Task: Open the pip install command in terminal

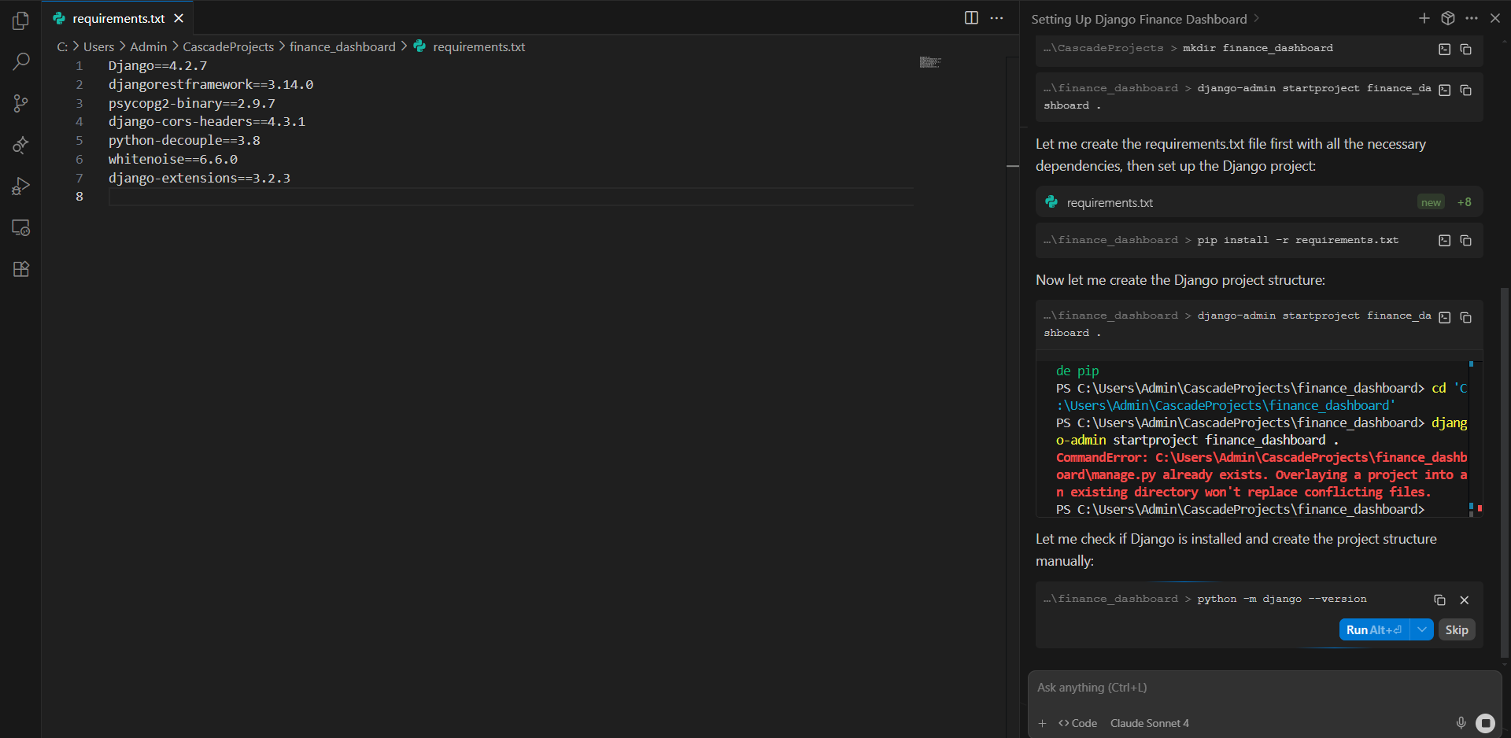Action: (1444, 241)
